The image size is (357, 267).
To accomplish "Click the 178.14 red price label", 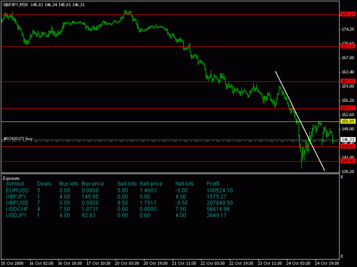I will click(x=348, y=14).
